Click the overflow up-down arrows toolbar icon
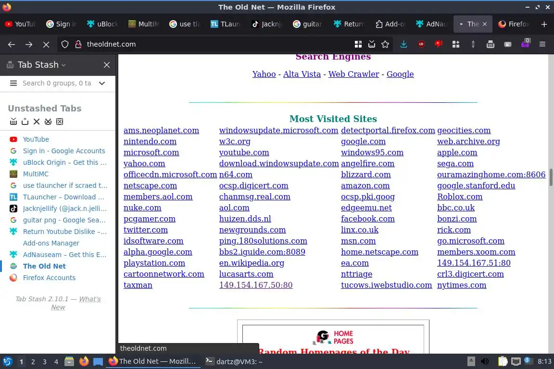The width and height of the screenshot is (554, 369). click(x=473, y=44)
